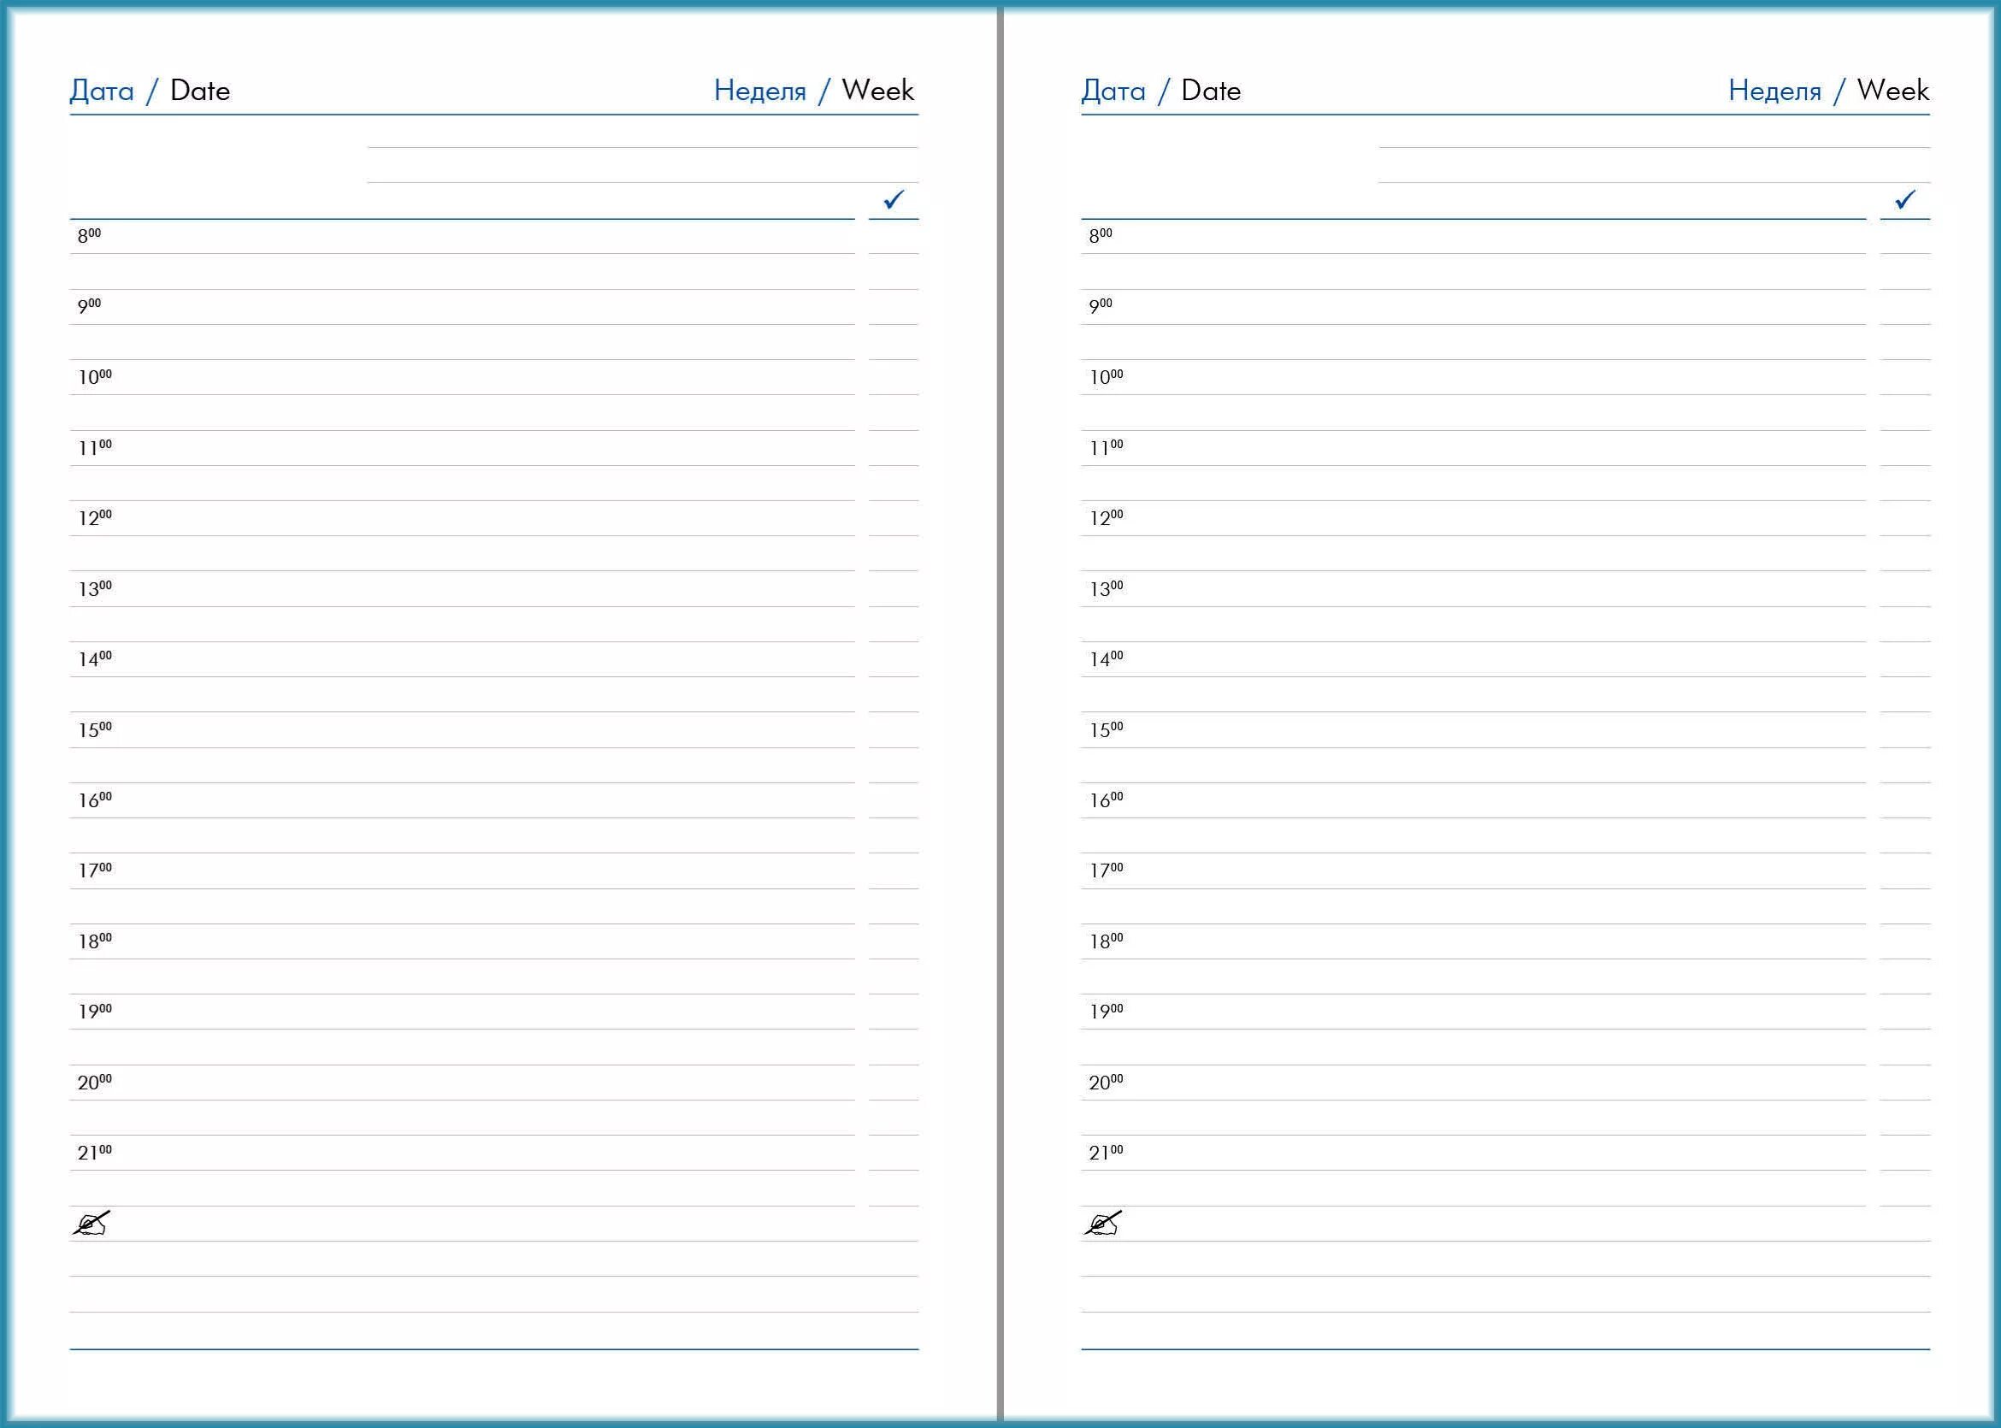Click the 15:00 time label on right page
2001x1428 pixels.
pyautogui.click(x=1106, y=730)
